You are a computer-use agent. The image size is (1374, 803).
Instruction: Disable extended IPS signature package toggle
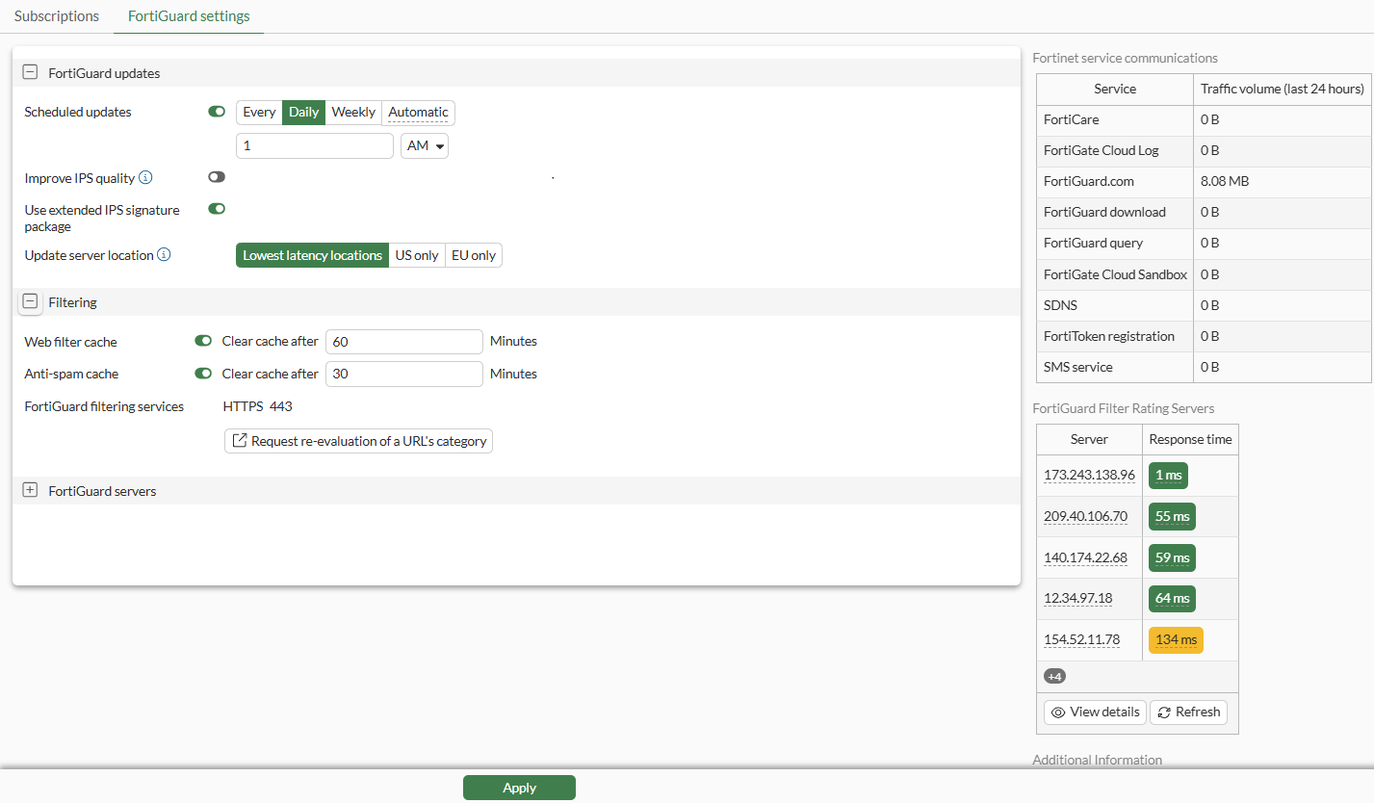click(217, 209)
